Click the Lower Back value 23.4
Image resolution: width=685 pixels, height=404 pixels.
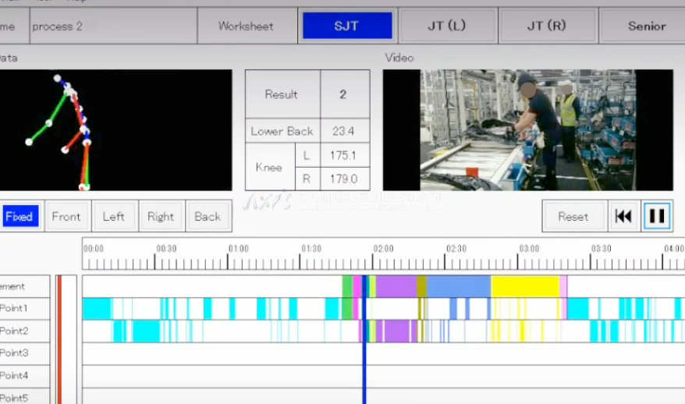tap(345, 131)
